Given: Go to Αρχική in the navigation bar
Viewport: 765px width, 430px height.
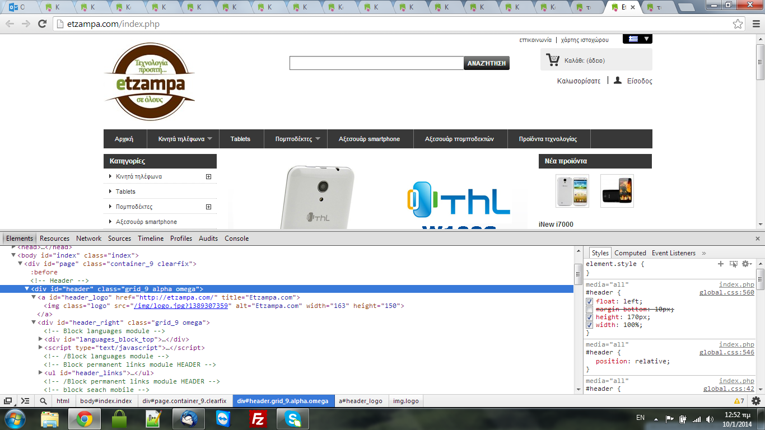Looking at the screenshot, I should pyautogui.click(x=124, y=139).
